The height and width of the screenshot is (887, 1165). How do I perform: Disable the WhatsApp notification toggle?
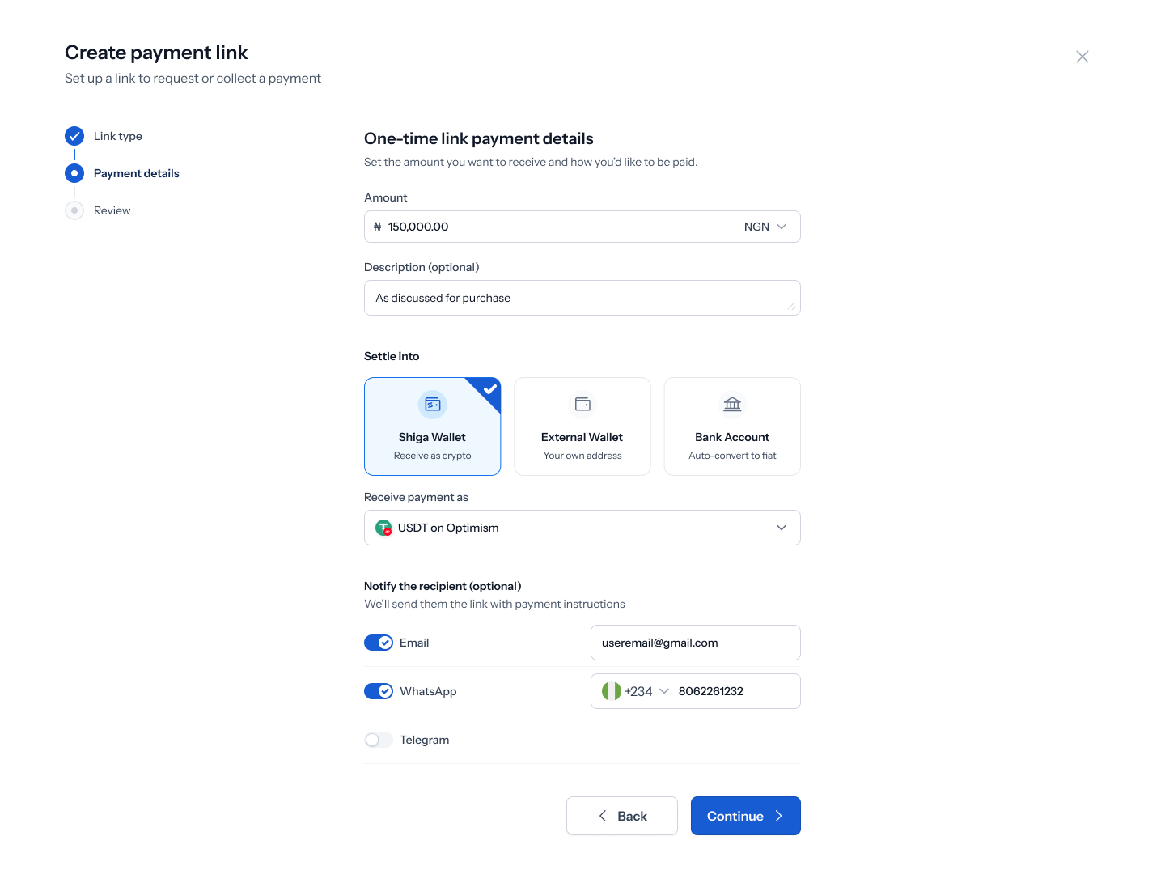[x=379, y=691]
